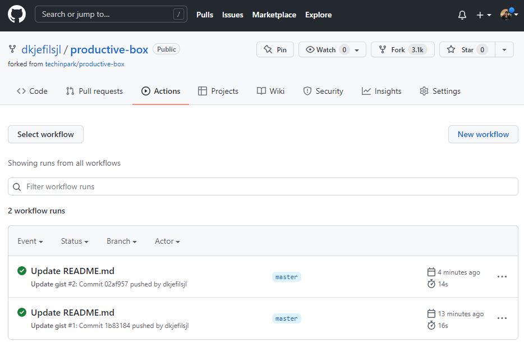Open Update README.md run for gist #2

pos(72,271)
